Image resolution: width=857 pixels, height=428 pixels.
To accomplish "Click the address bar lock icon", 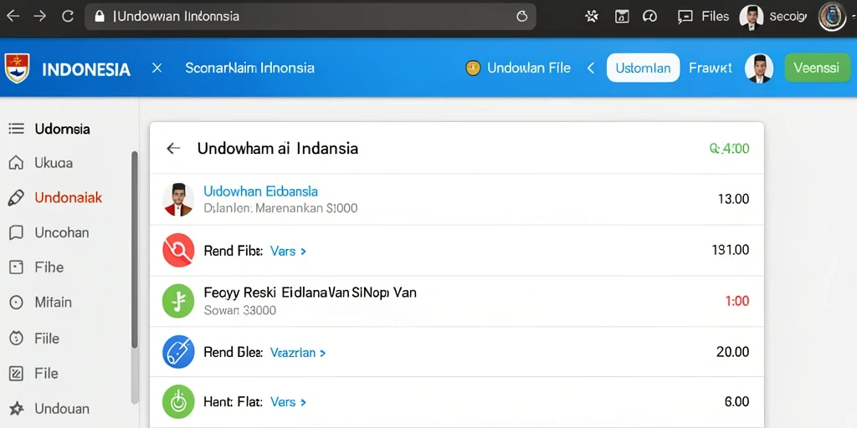I will [99, 17].
